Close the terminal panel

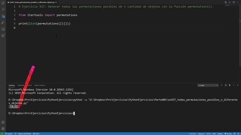click(x=238, y=85)
